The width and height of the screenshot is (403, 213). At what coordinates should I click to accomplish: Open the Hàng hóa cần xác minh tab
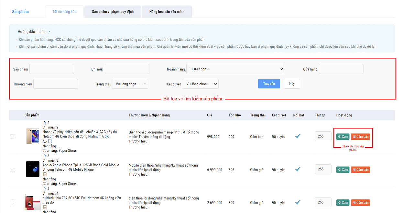click(167, 12)
